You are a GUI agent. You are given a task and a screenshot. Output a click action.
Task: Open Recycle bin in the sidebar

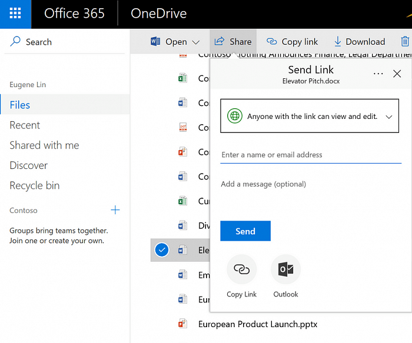click(35, 185)
